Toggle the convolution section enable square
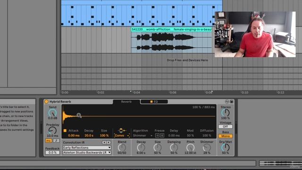302x170 pixels. (65, 131)
